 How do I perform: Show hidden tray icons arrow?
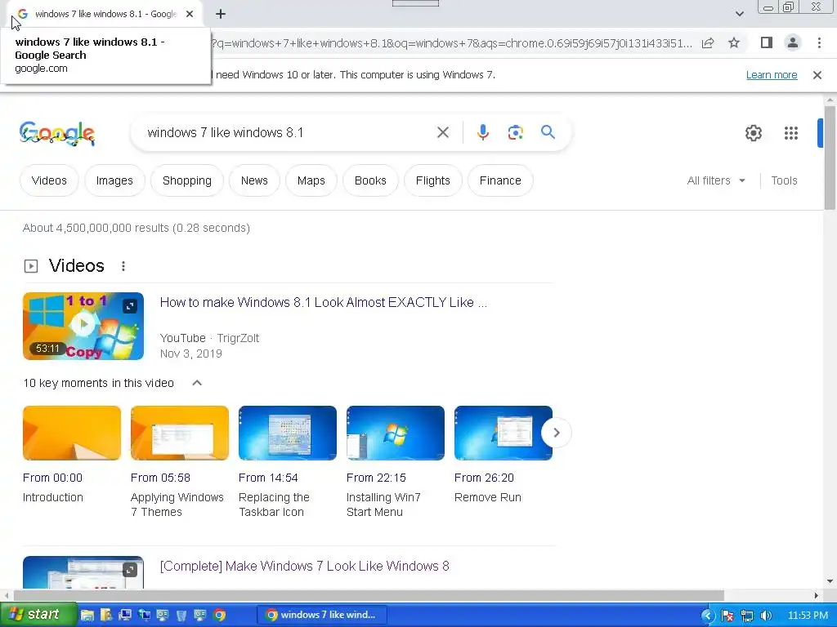pyautogui.click(x=708, y=616)
